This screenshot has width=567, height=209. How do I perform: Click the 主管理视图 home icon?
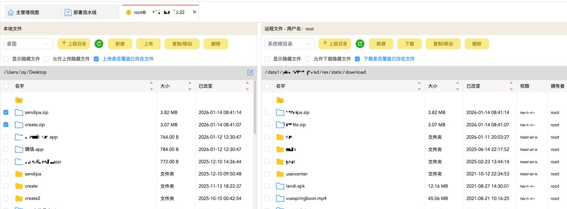pyautogui.click(x=11, y=13)
